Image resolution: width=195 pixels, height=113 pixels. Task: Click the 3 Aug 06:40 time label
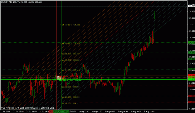coord(123,111)
